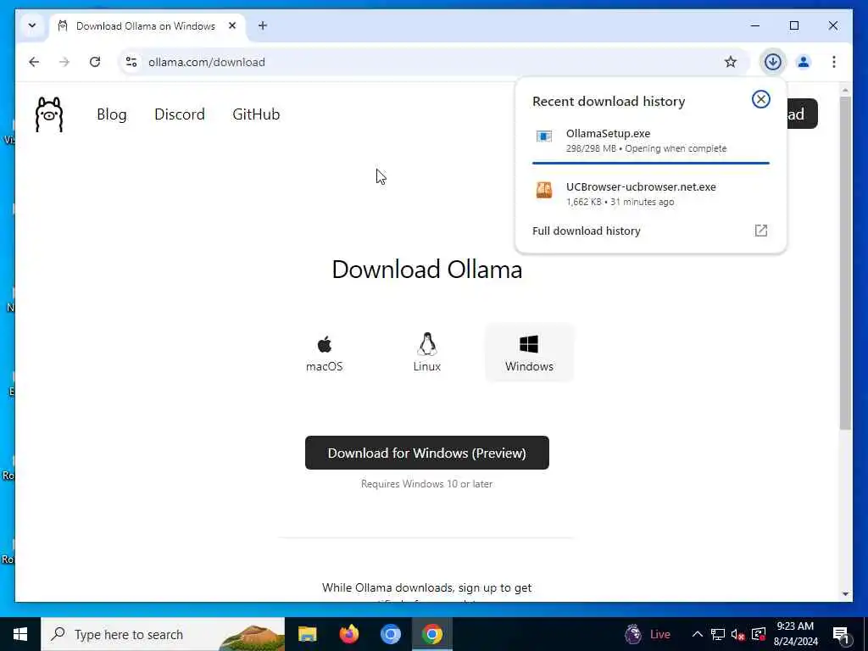Click the taskbar search box

[x=163, y=634]
